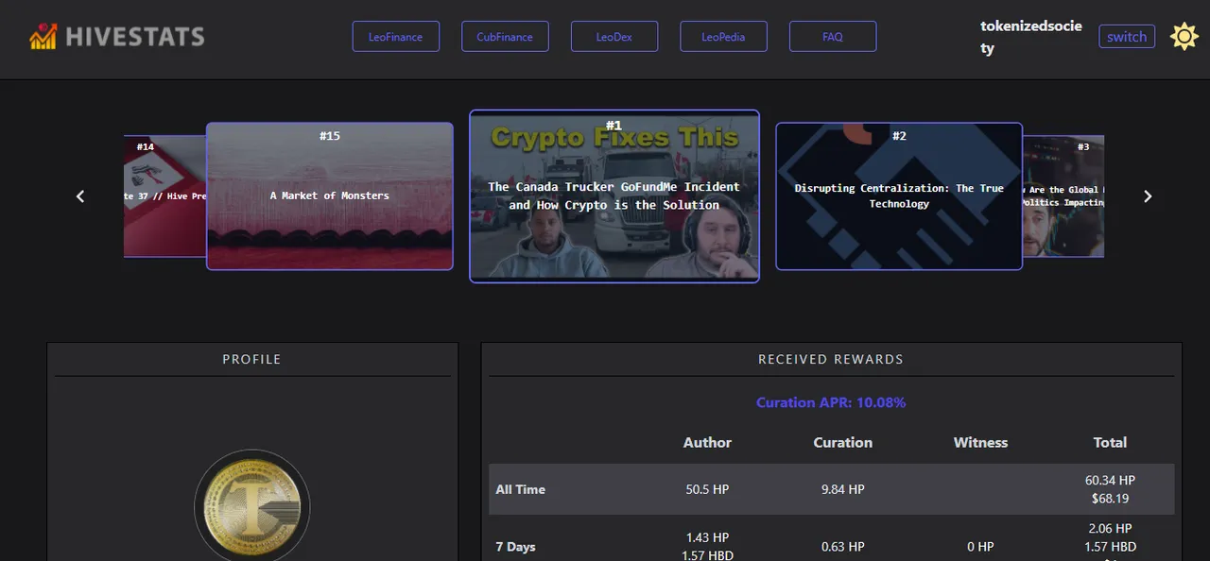Open the LeoPedia link
Image resolution: width=1210 pixels, height=561 pixels.
723,37
